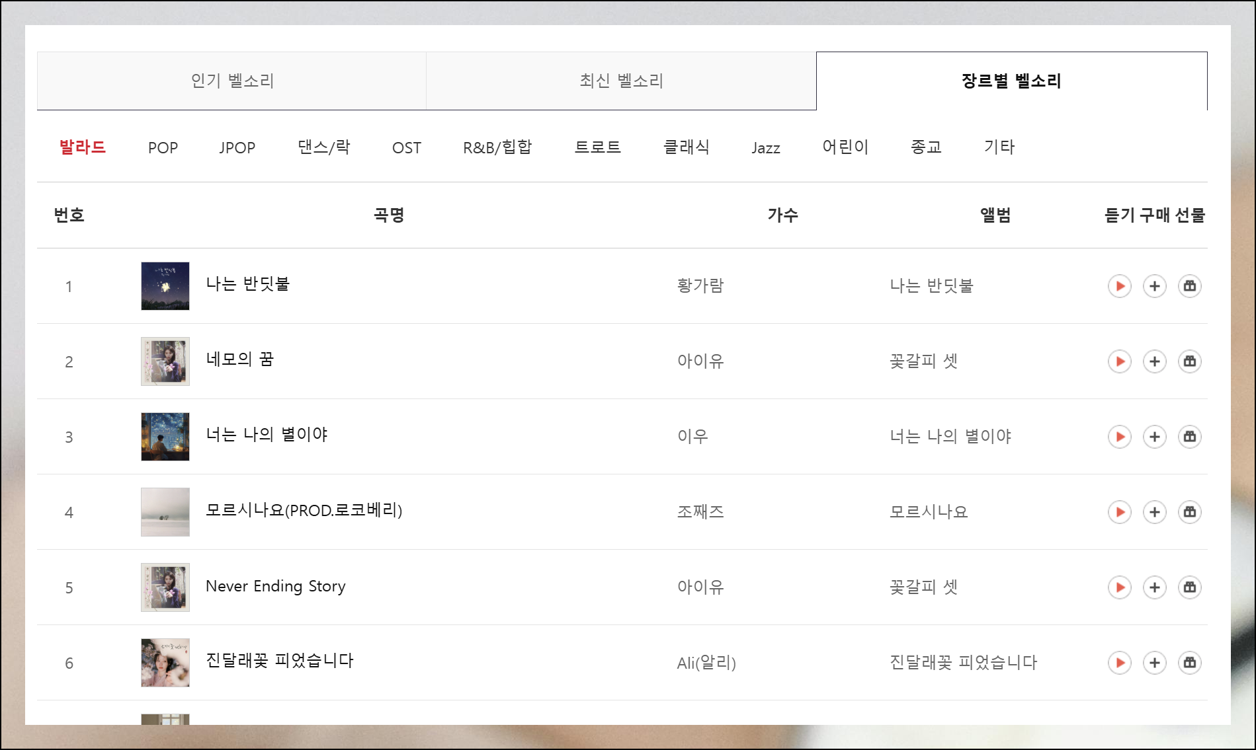Select the 트로트 genre
The width and height of the screenshot is (1256, 750).
(598, 147)
